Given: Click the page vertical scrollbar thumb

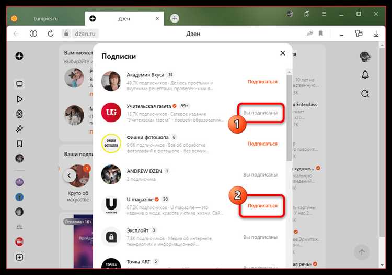Looking at the screenshot, I should [x=382, y=142].
